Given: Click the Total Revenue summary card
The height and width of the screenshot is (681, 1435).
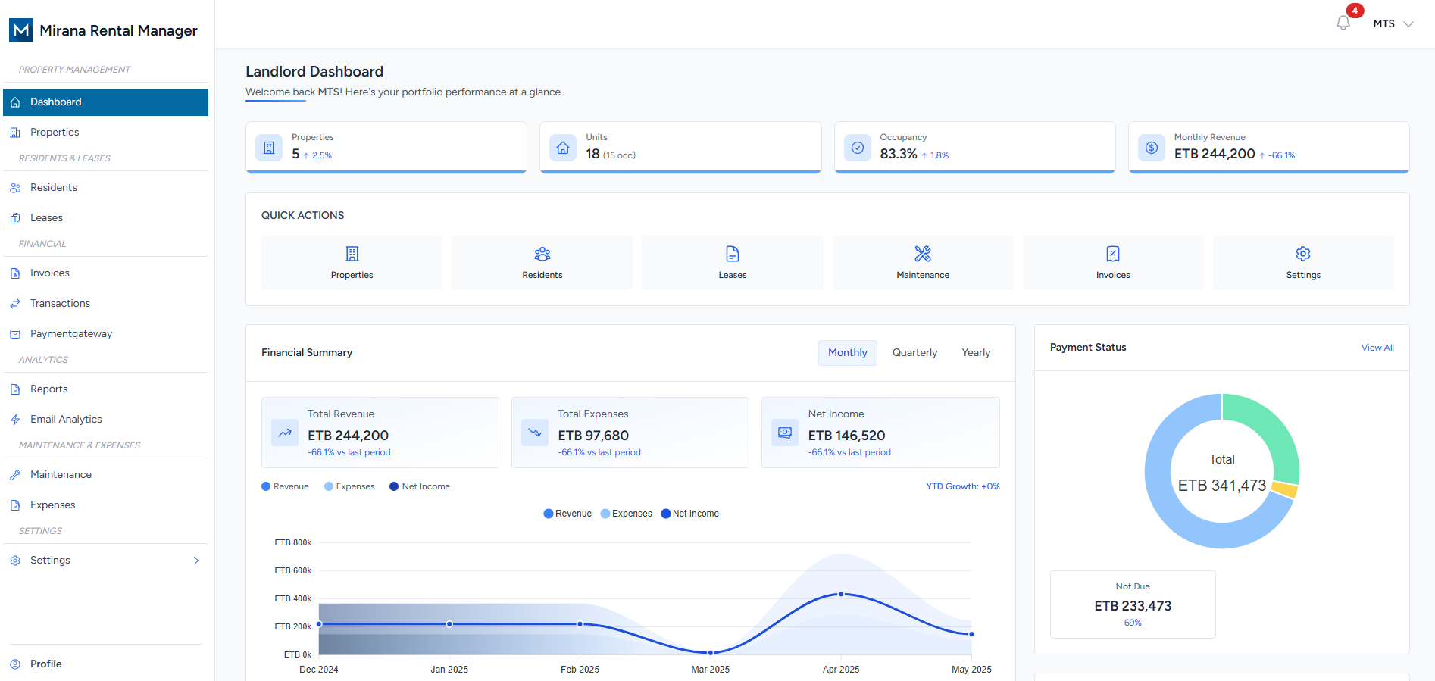Looking at the screenshot, I should tap(380, 433).
